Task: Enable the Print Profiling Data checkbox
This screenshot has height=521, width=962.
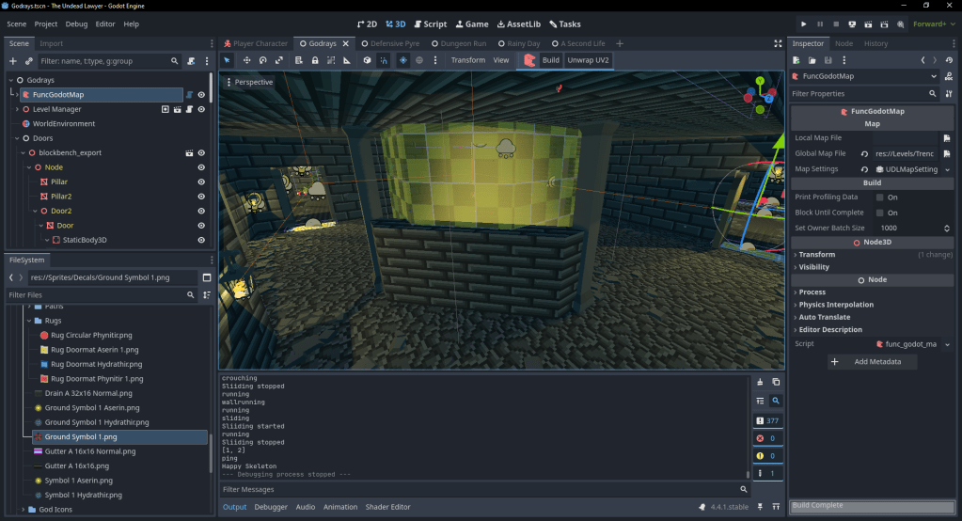Action: [x=880, y=197]
